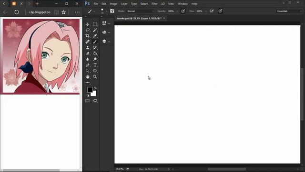
Task: Swap foreground and background colors
Action: (95, 88)
